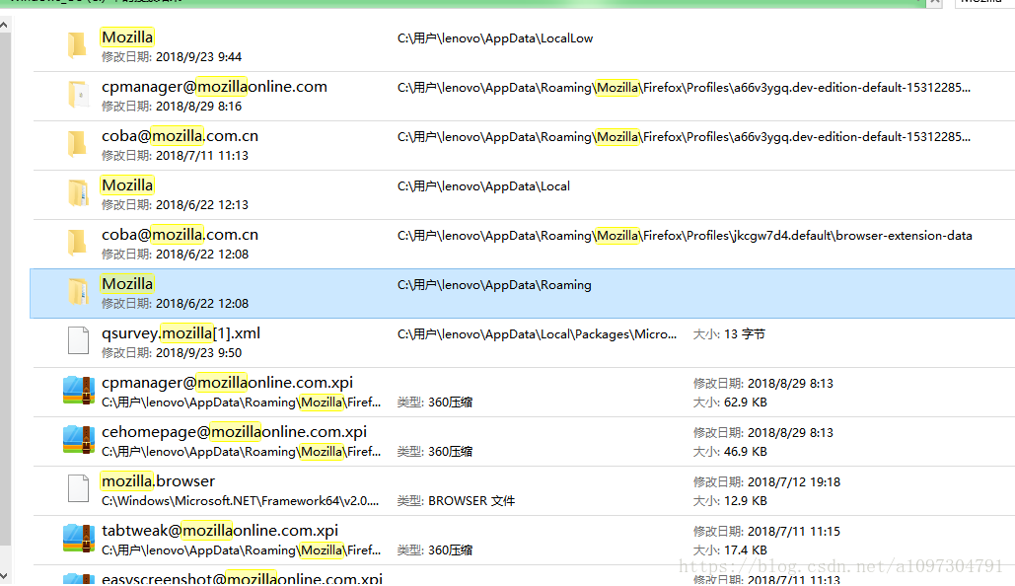Click the vertical scrollbar thumb

pyautogui.click(x=5, y=288)
